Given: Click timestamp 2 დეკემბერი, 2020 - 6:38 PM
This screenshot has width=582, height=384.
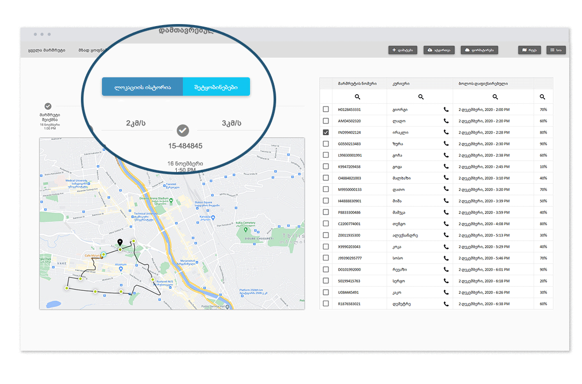Looking at the screenshot, I should tap(484, 304).
